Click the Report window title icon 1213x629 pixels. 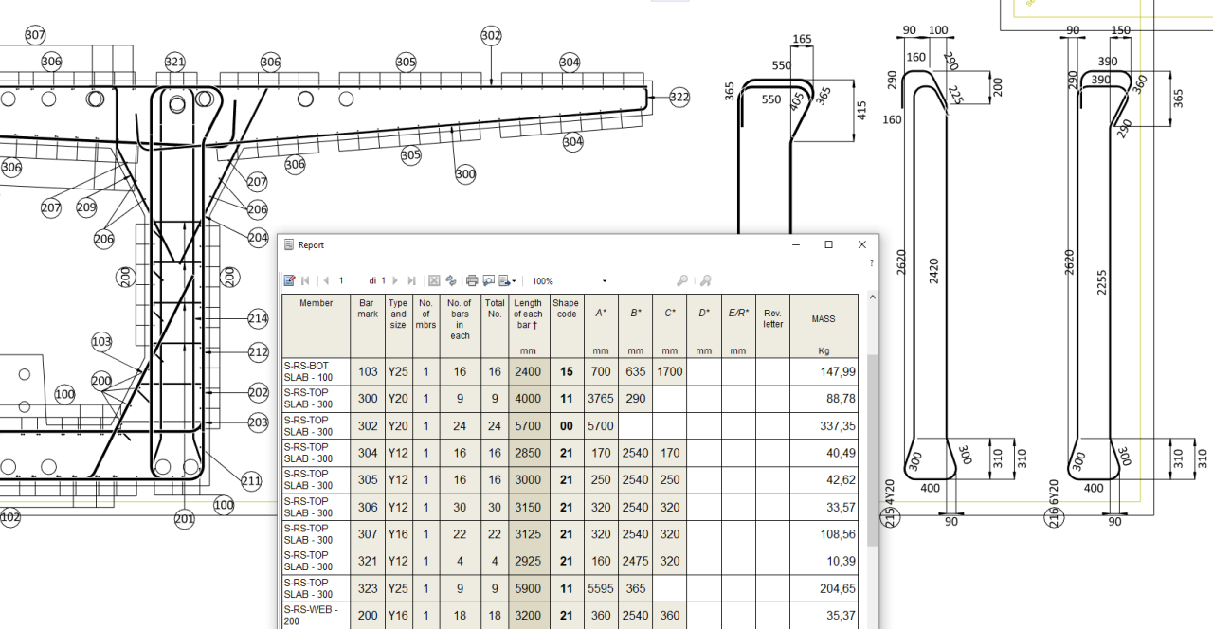[x=289, y=244]
